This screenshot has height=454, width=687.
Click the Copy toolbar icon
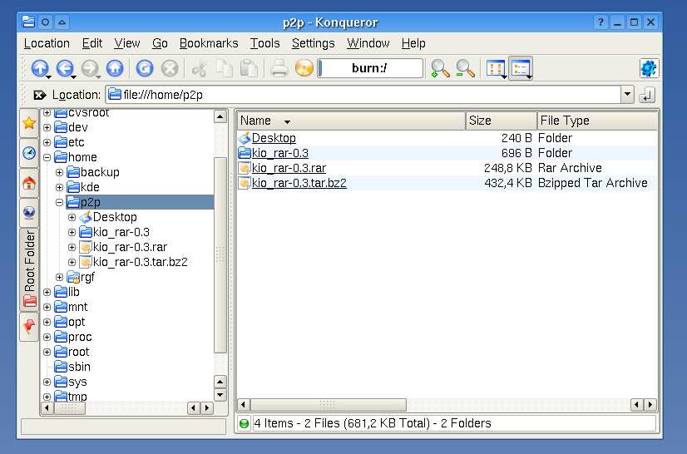pyautogui.click(x=225, y=68)
